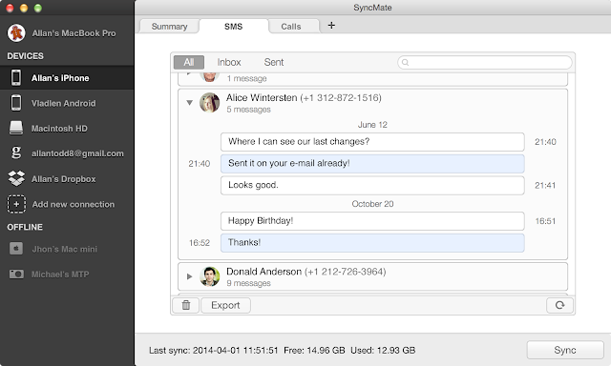
Task: Click the Export button
Action: pyautogui.click(x=225, y=305)
